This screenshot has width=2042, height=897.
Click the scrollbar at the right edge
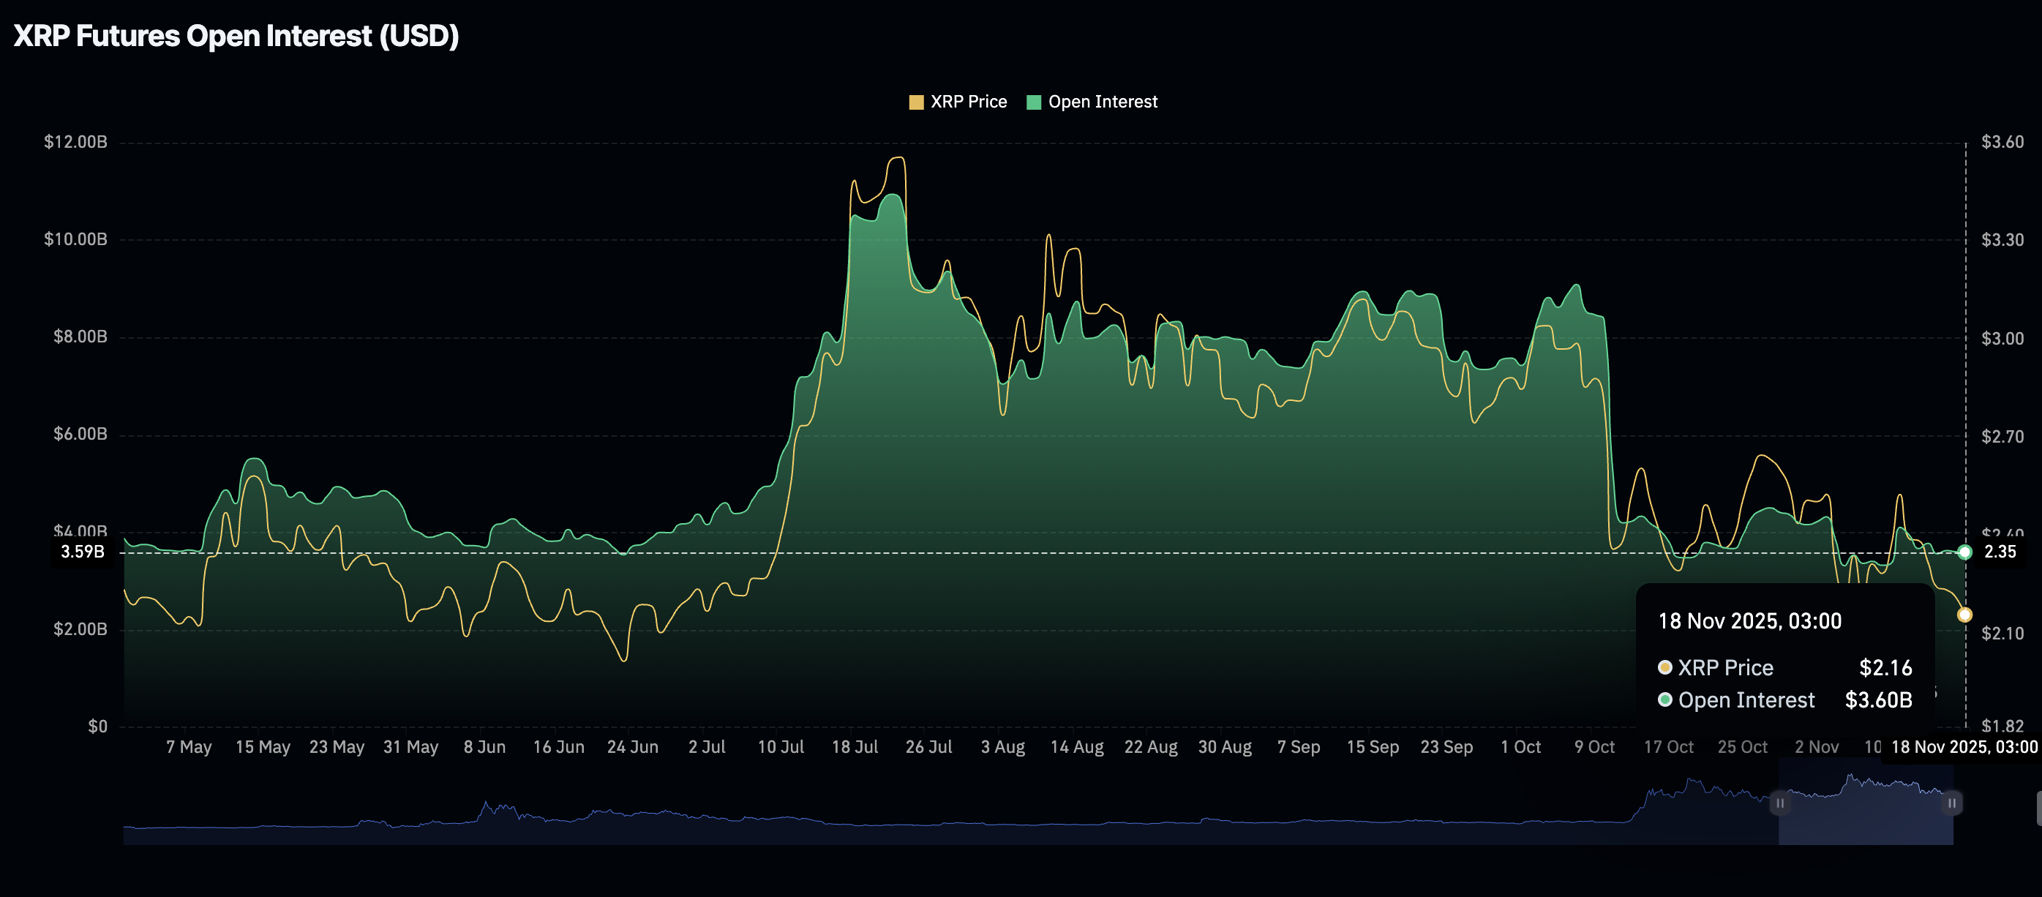(x=2038, y=808)
